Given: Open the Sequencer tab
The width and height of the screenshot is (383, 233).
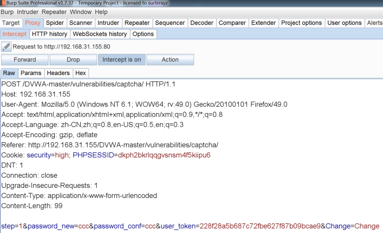Looking at the screenshot, I should coord(170,23).
